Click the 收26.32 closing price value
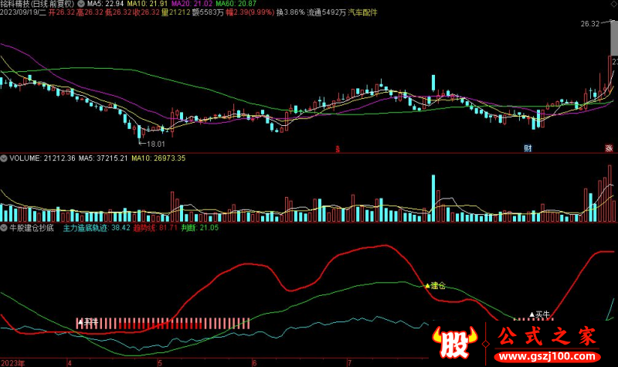This screenshot has height=367, width=618. coord(146,12)
